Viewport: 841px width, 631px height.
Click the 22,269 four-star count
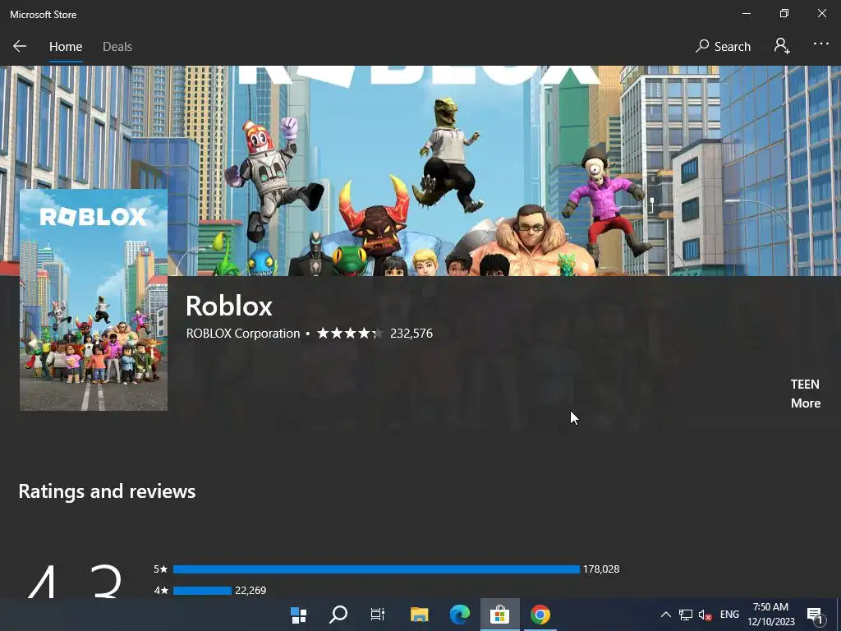click(x=250, y=590)
